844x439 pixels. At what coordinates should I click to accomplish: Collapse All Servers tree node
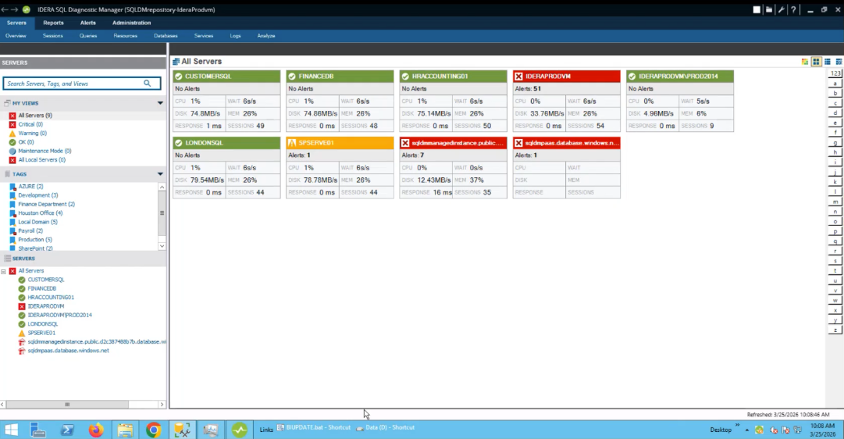pyautogui.click(x=3, y=272)
